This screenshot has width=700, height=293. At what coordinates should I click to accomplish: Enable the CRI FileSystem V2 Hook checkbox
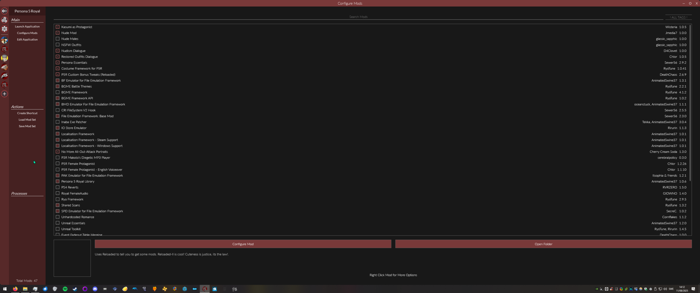[58, 110]
